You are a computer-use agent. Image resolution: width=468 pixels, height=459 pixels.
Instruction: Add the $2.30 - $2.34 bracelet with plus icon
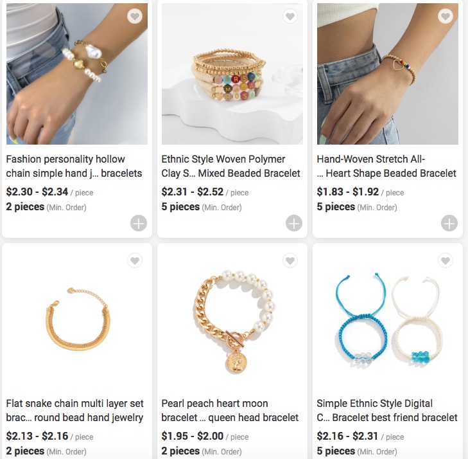[139, 223]
